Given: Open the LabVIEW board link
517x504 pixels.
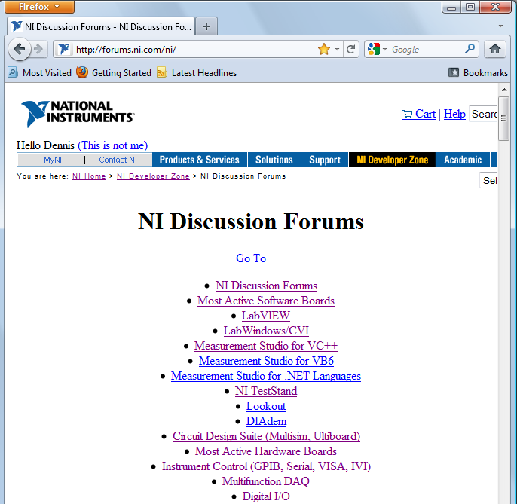Looking at the screenshot, I should click(266, 316).
